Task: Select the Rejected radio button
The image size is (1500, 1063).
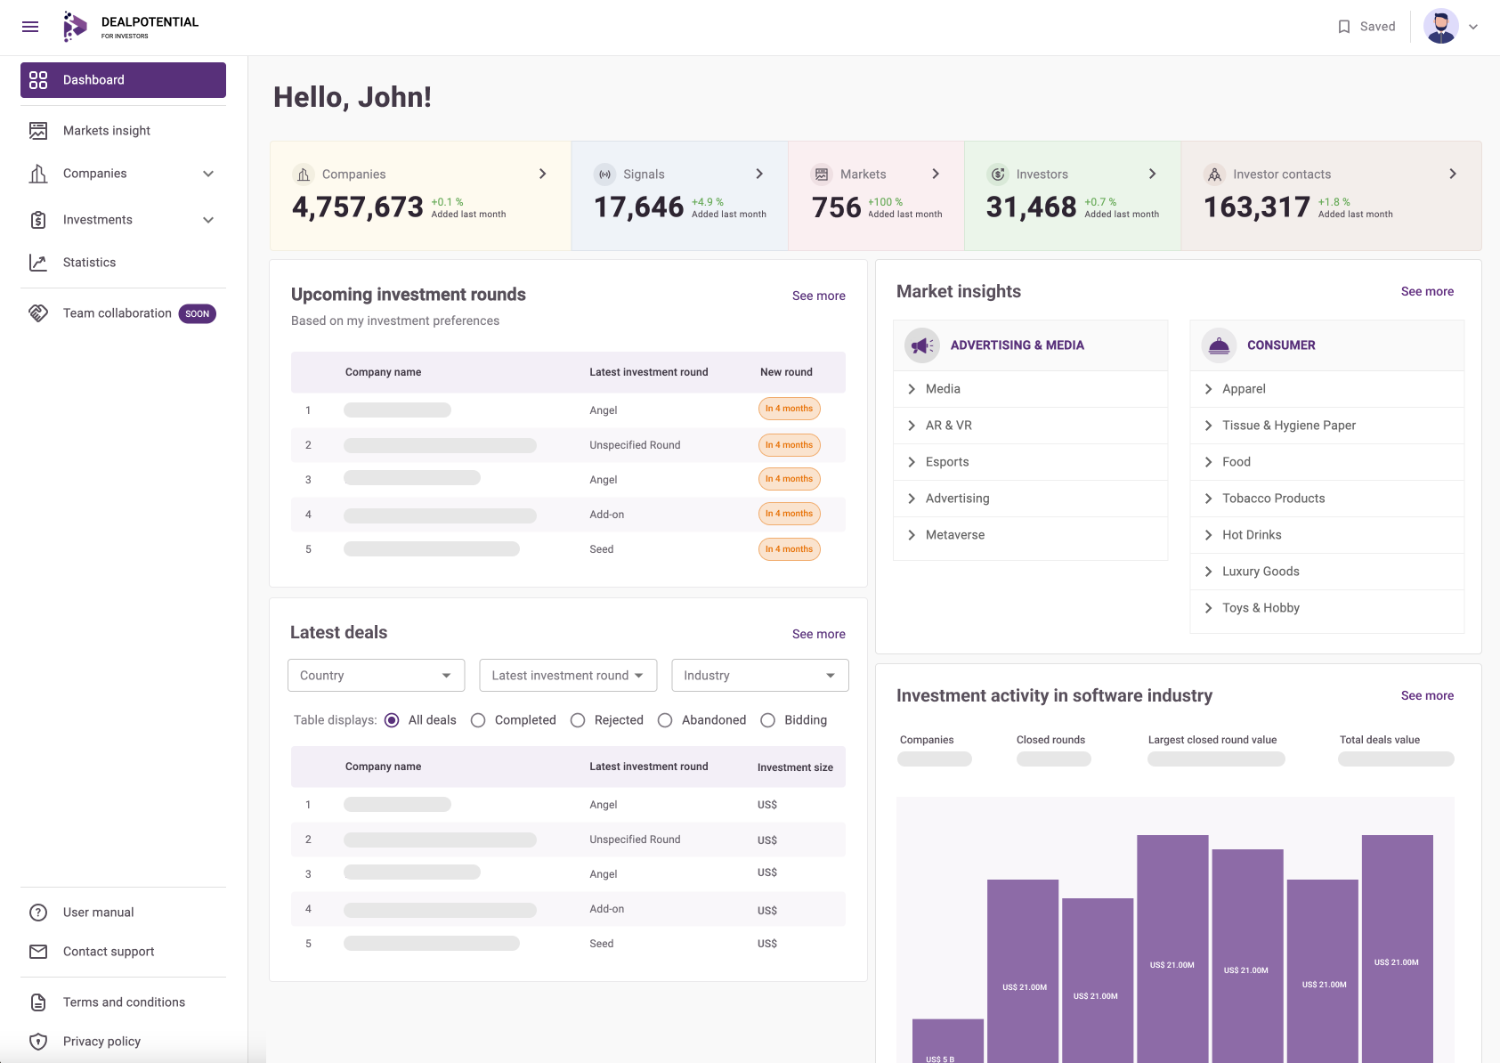Action: (578, 720)
